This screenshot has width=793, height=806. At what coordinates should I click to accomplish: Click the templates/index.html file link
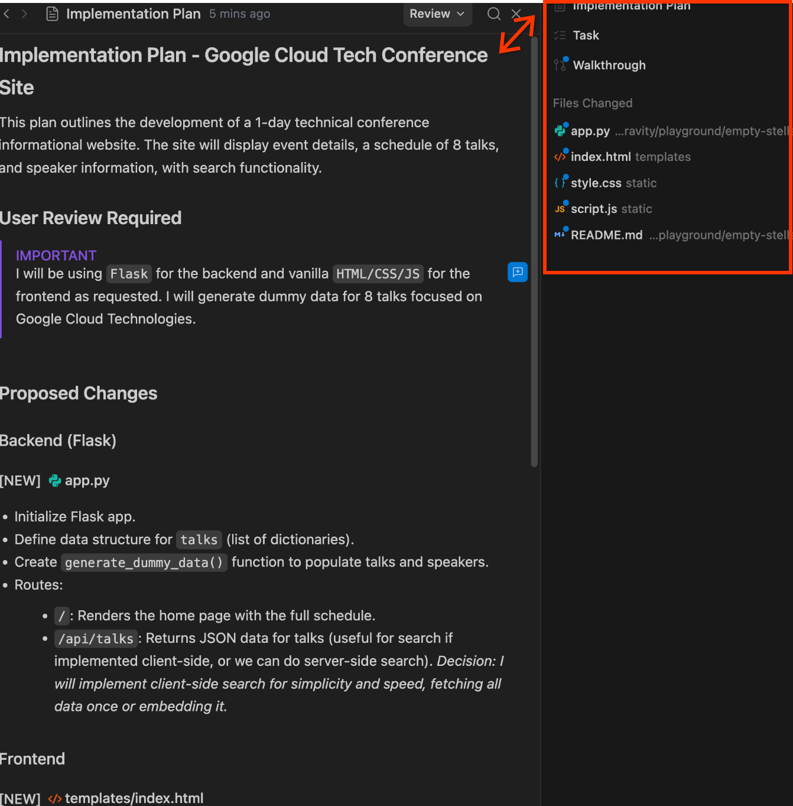(x=134, y=798)
